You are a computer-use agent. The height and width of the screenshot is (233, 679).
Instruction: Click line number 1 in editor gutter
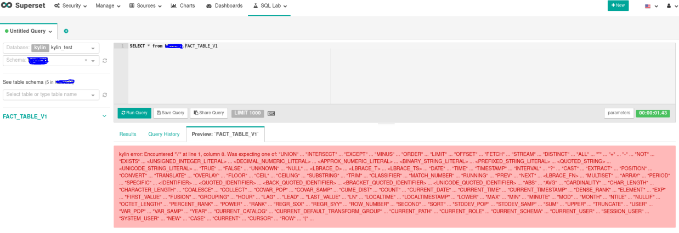121,46
